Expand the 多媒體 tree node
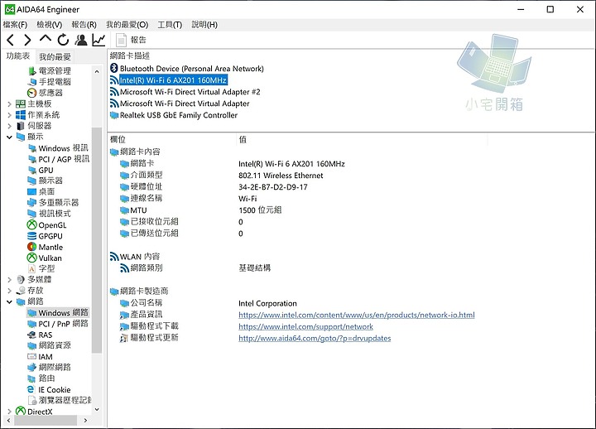The width and height of the screenshot is (596, 429). tap(9, 280)
